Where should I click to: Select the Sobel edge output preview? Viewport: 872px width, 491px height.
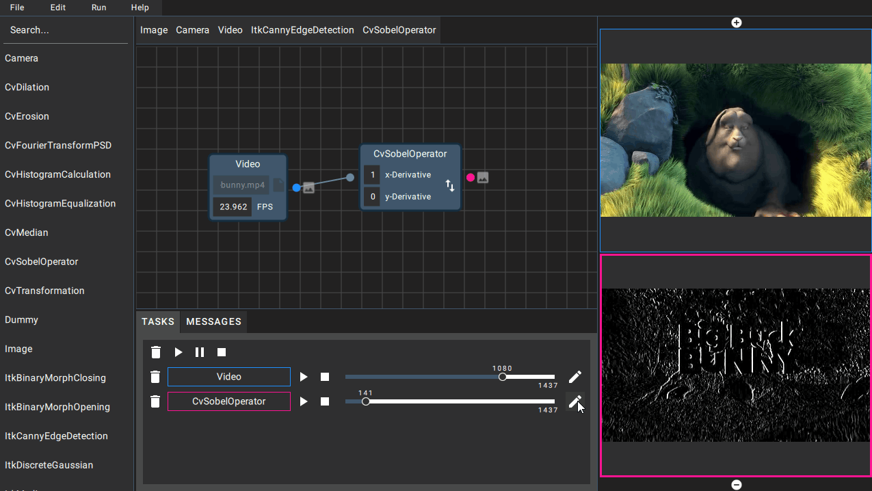tap(736, 365)
